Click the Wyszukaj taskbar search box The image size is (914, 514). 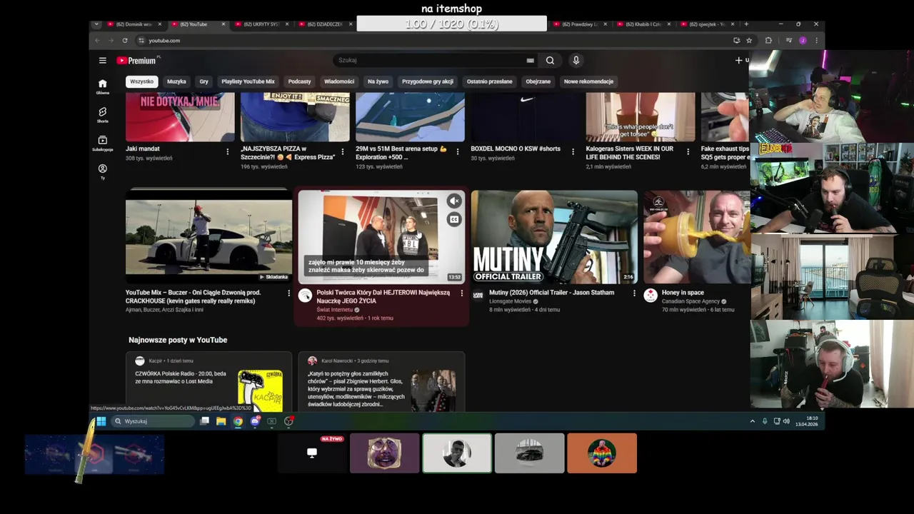click(x=154, y=421)
